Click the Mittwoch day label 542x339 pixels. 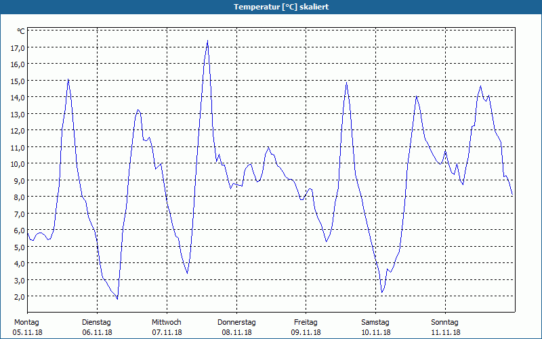coord(166,323)
